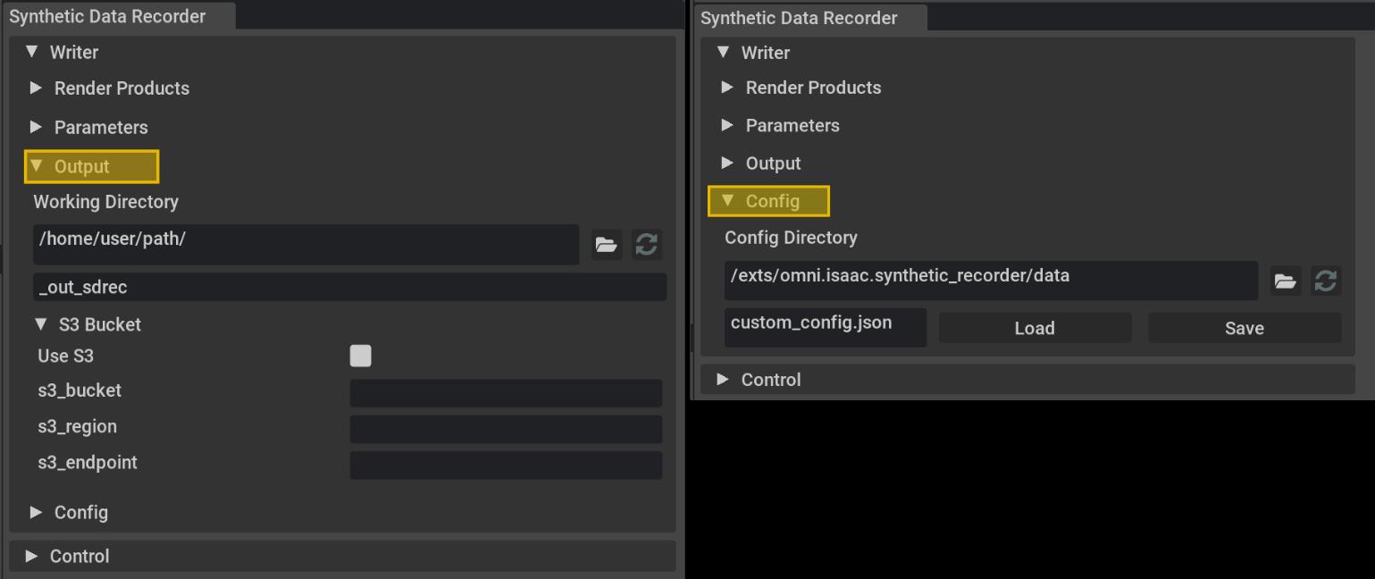Screen dimensions: 1375x579
Task: Open the folder browser for Config Directory
Action: (x=1285, y=281)
